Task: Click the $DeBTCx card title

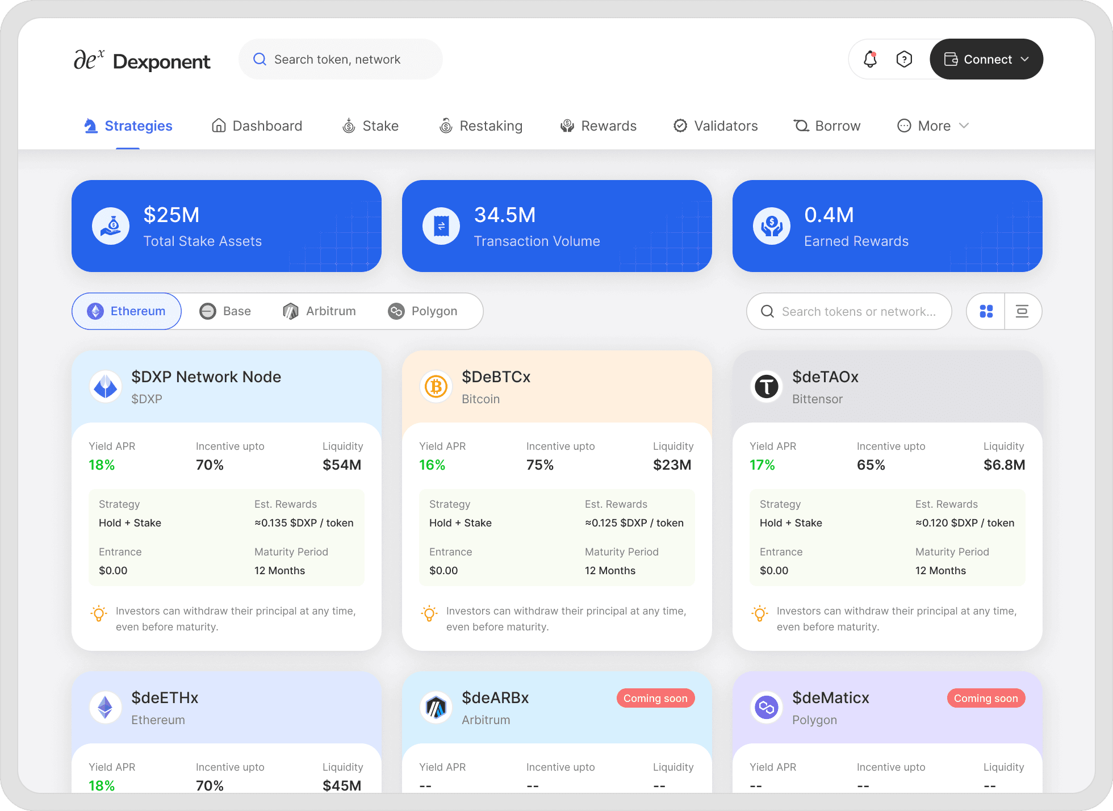Action: 496,377
